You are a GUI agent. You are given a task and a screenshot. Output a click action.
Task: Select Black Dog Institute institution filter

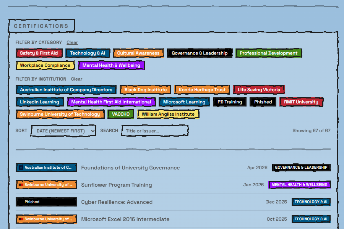tap(146, 90)
